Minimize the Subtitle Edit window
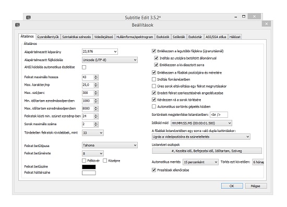 (x=236, y=17)
